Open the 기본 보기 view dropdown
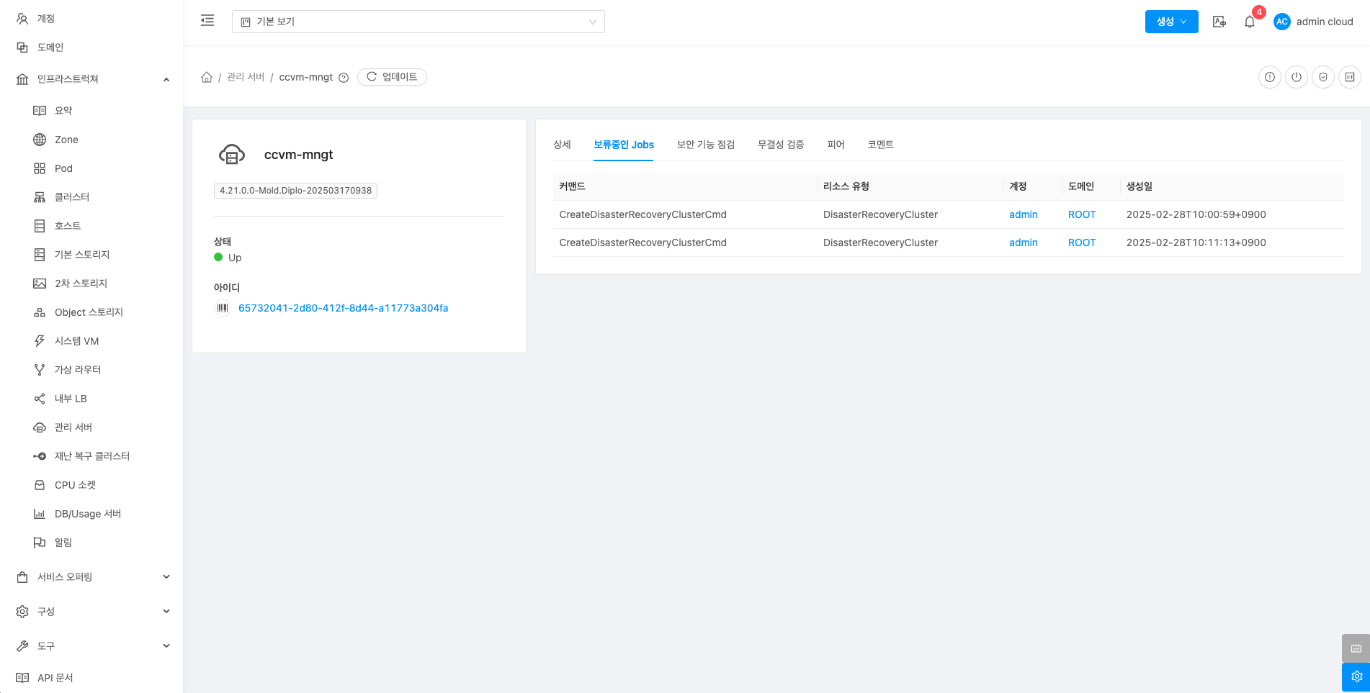The height and width of the screenshot is (693, 1370). (x=418, y=22)
